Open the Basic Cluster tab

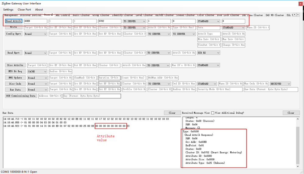coord(81,15)
